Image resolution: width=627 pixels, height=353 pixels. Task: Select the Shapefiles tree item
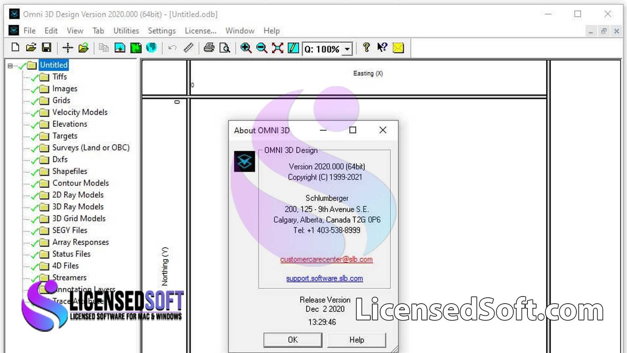coord(70,171)
